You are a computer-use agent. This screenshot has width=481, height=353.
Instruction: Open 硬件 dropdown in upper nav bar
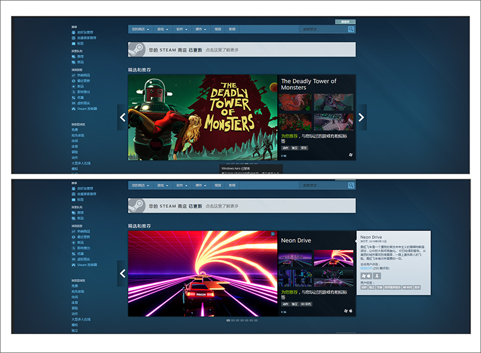tap(201, 29)
